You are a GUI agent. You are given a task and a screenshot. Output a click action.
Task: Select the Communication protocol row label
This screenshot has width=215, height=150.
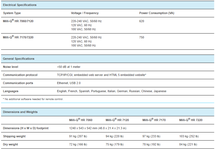click(20, 75)
